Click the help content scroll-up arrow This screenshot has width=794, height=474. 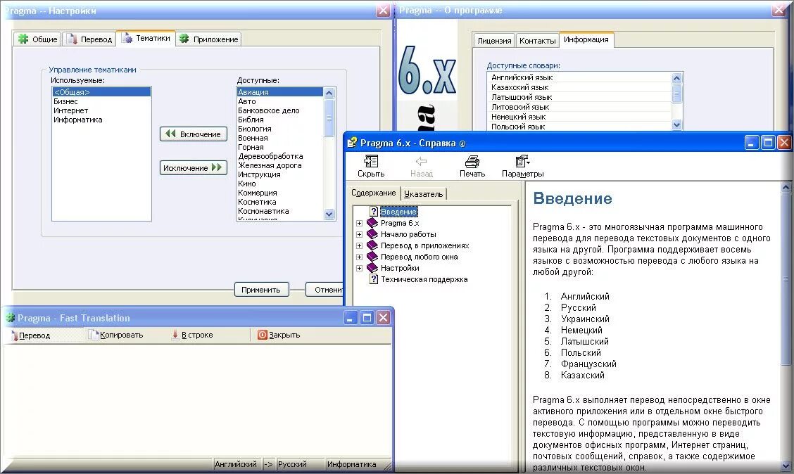tap(786, 187)
